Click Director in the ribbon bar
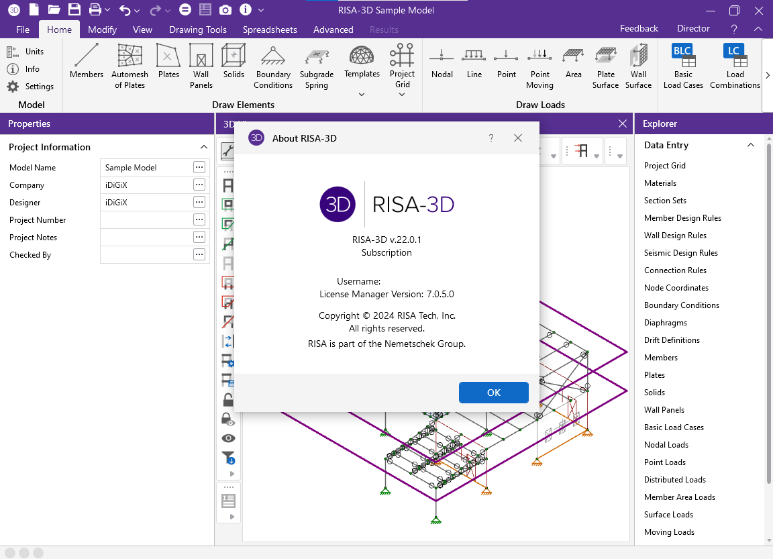The image size is (773, 559). point(693,29)
